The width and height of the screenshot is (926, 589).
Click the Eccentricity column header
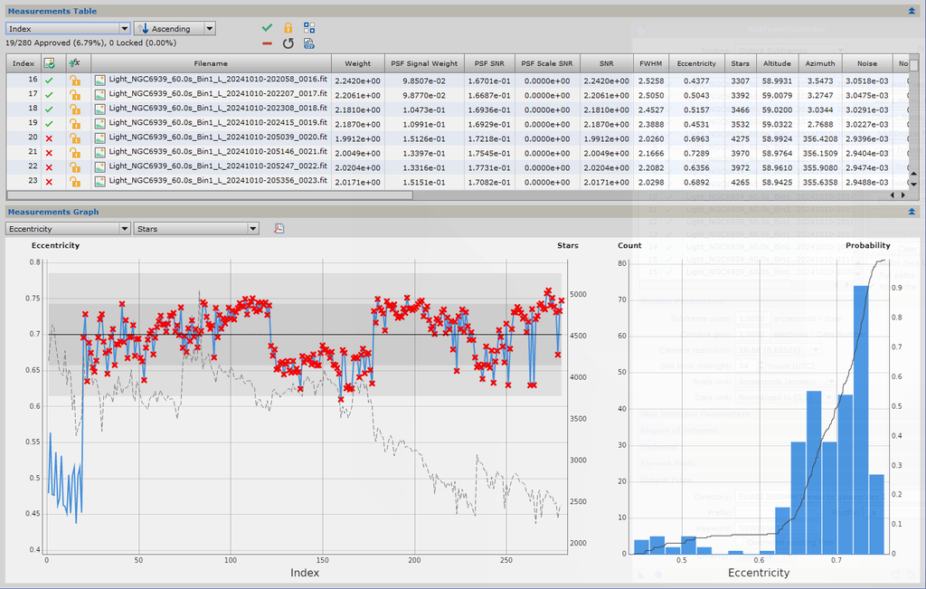point(696,63)
